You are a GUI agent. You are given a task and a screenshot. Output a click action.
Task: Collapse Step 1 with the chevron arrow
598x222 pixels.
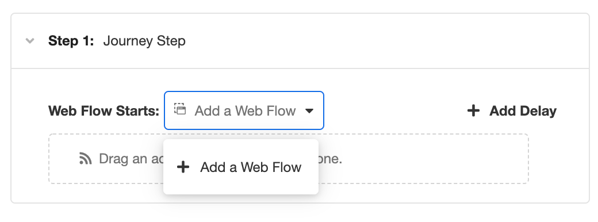coord(30,40)
